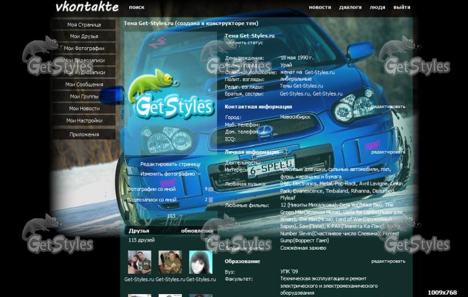Click Get-Styles.ru name under the couple photo
468x297 pixels.
(139, 279)
